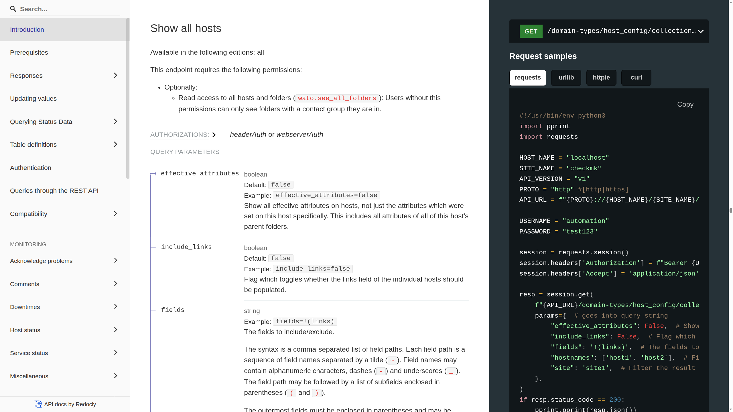Viewport: 733px width, 412px height.
Task: Open the GET endpoint path dropdown
Action: pyautogui.click(x=701, y=31)
